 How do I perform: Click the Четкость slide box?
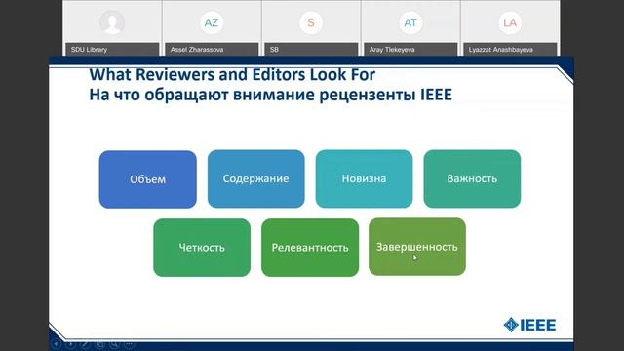tap(202, 248)
